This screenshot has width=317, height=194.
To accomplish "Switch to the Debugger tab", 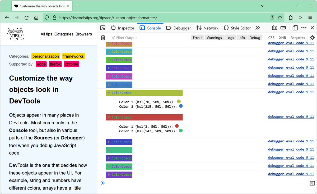I will (x=179, y=28).
